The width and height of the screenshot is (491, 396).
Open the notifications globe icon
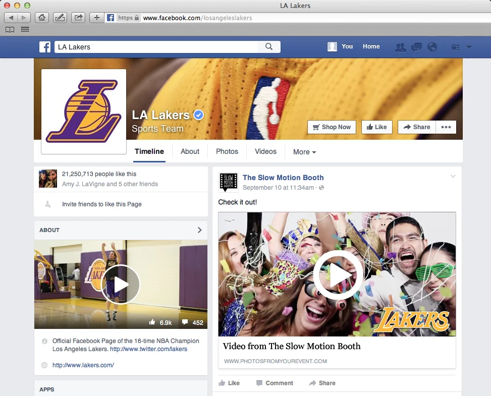[x=432, y=47]
